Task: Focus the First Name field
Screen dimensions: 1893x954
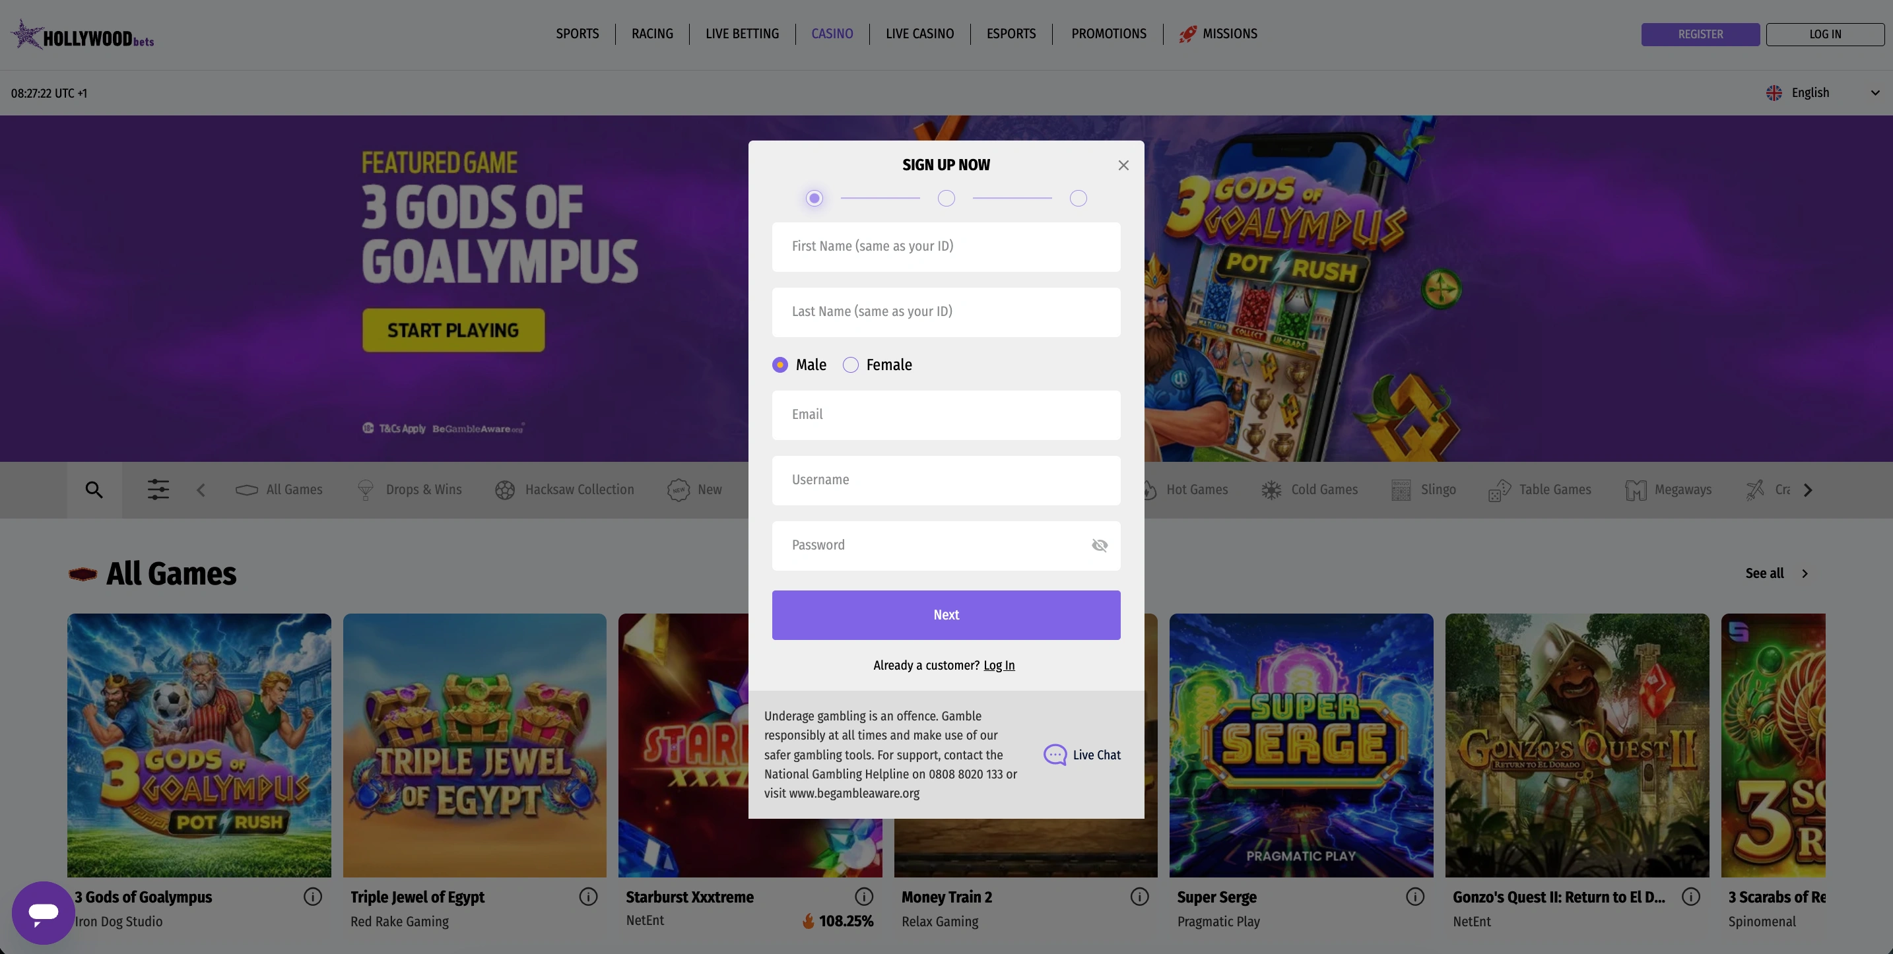Action: pos(946,247)
